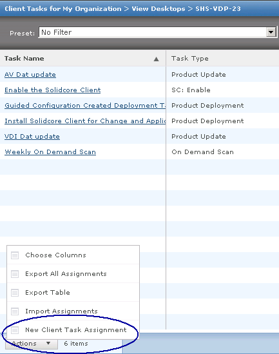Click the icon beside Export Table
The image size is (279, 354).
15,293
